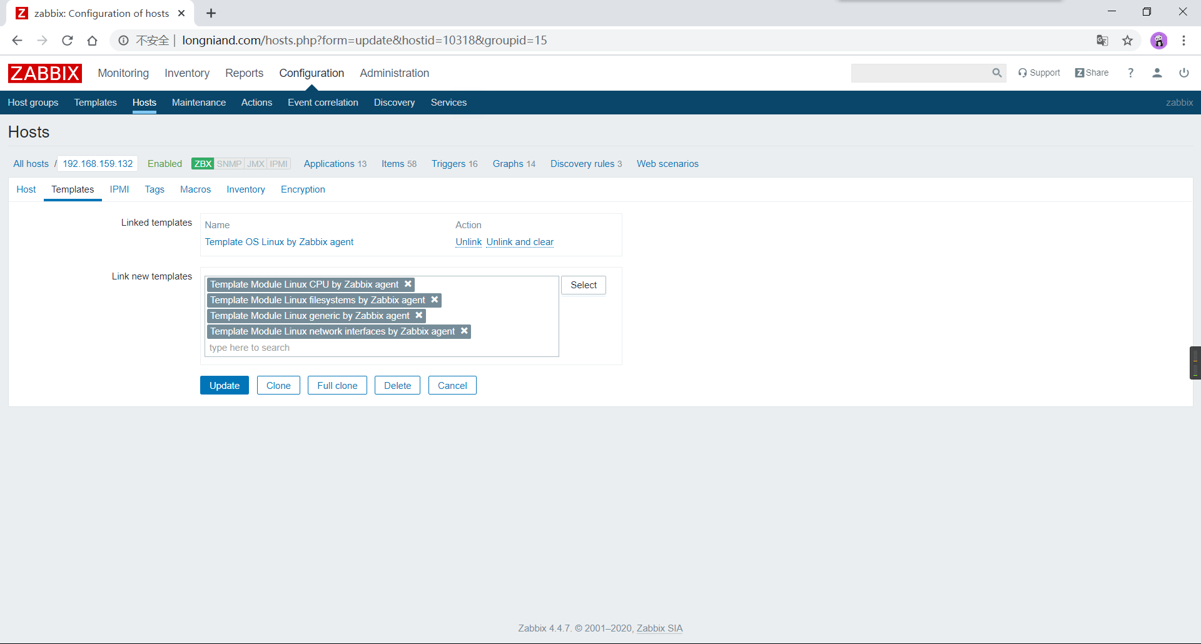Open the help question mark icon
The width and height of the screenshot is (1201, 644).
(1130, 73)
